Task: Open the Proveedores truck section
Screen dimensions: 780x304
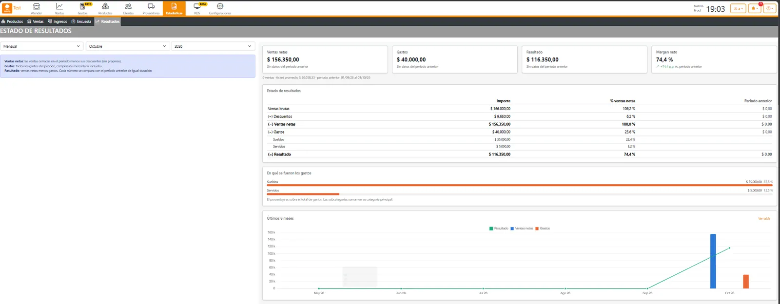Action: coord(151,8)
